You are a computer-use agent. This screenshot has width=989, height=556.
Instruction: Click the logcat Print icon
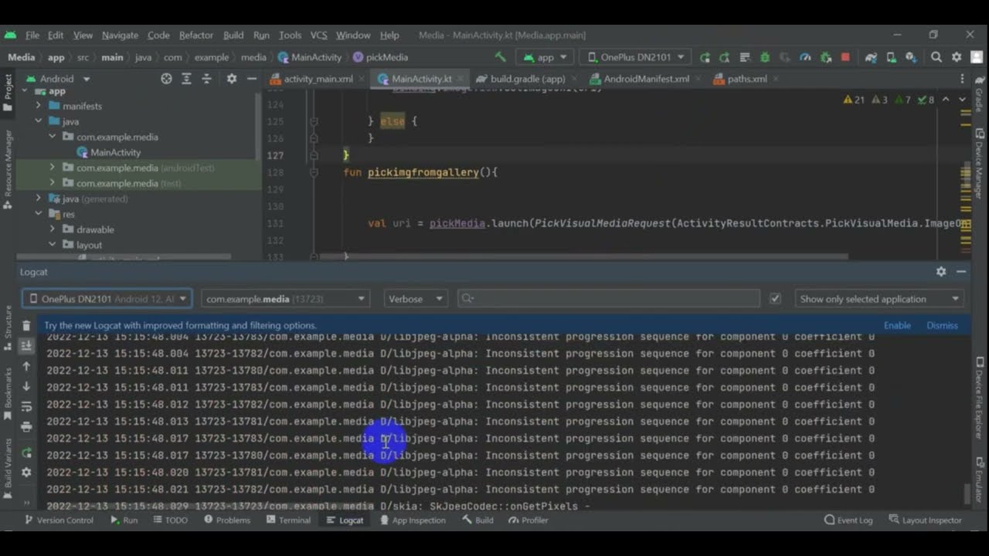click(x=26, y=426)
